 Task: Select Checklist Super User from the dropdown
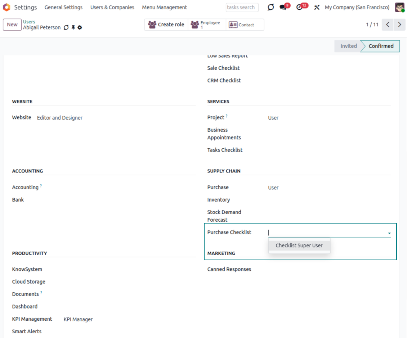[x=299, y=245]
